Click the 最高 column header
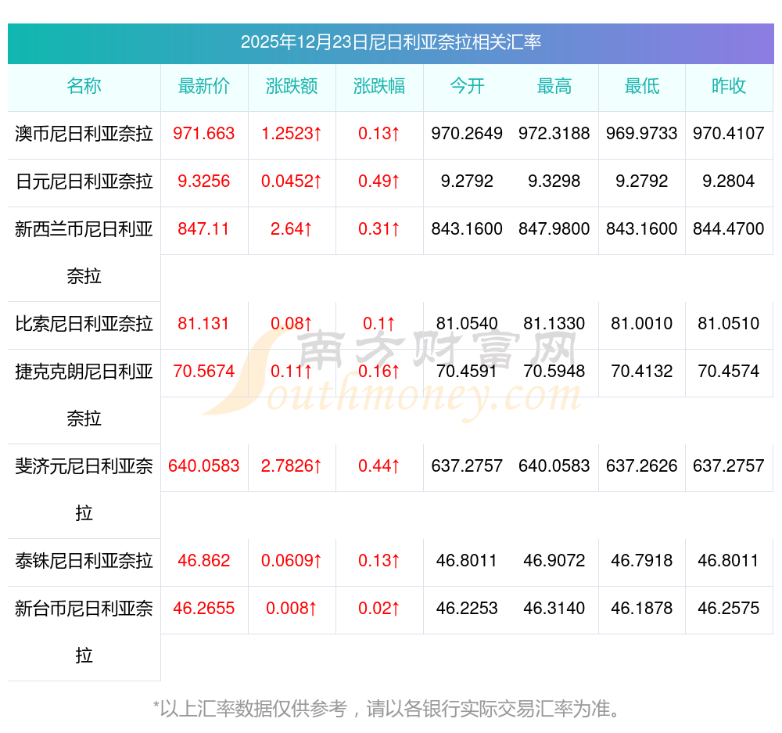The image size is (782, 733). pyautogui.click(x=554, y=86)
